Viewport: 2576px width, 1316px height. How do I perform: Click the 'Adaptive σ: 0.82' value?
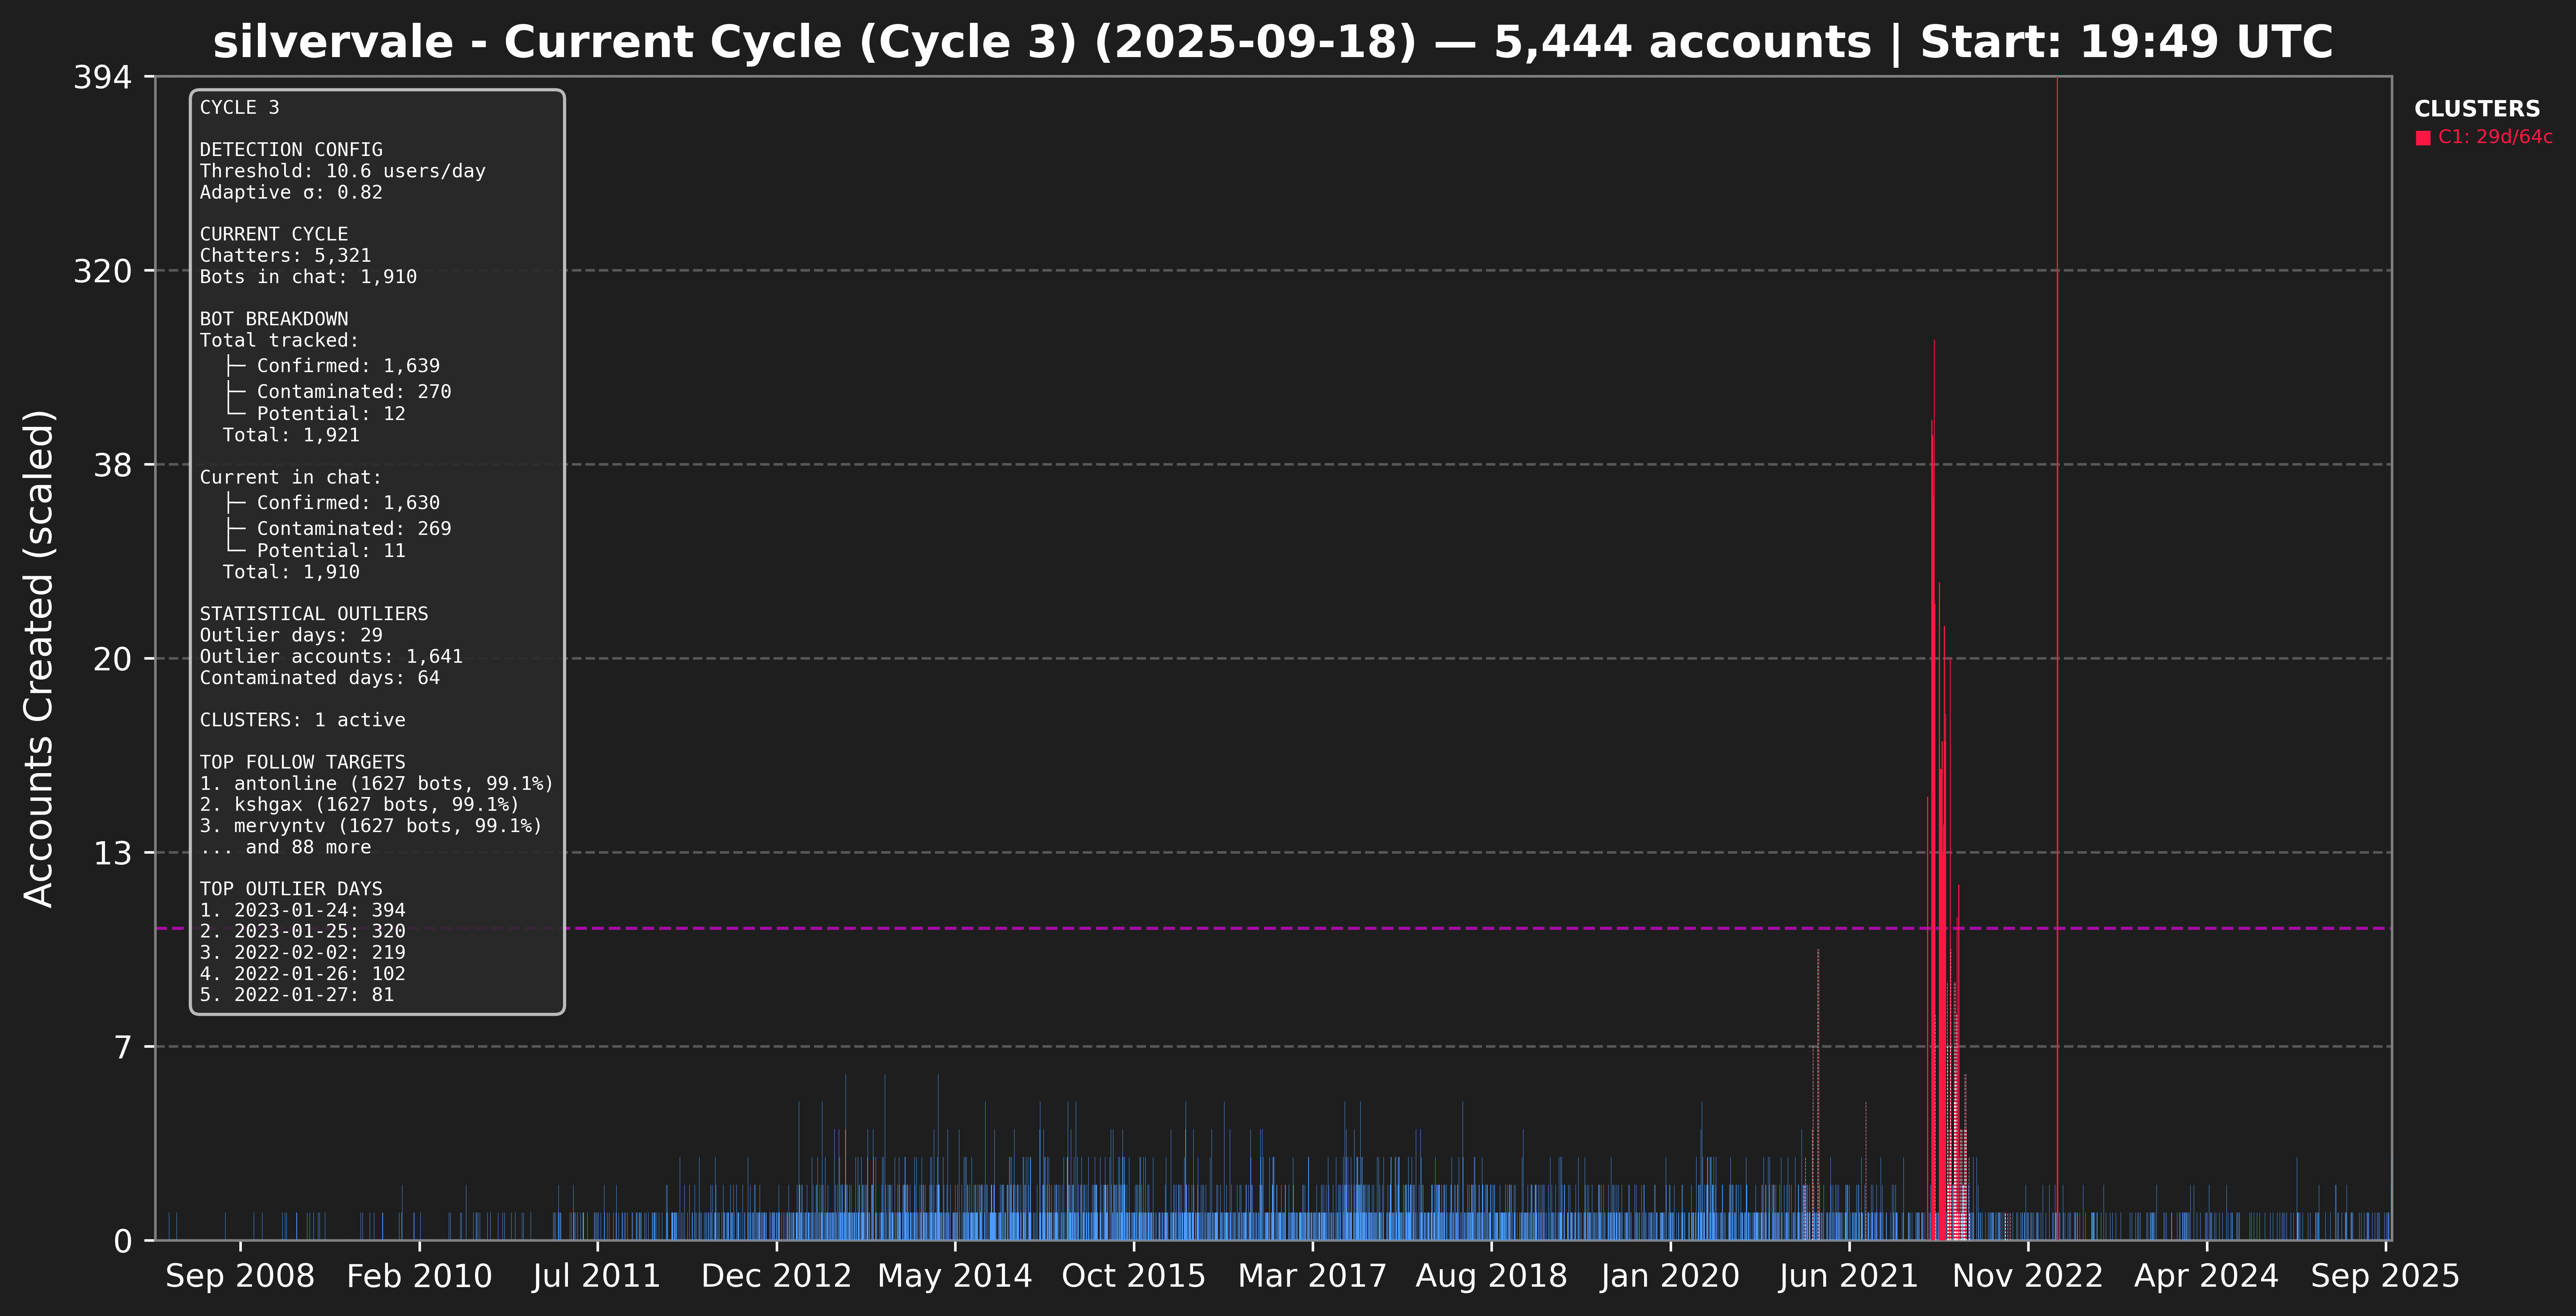click(x=291, y=192)
